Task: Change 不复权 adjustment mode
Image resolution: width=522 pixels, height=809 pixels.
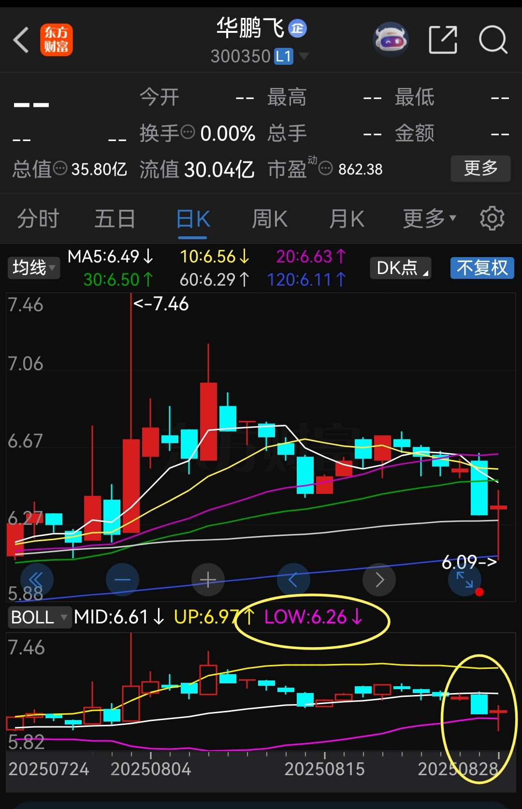Action: [x=482, y=268]
